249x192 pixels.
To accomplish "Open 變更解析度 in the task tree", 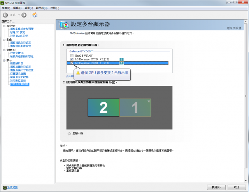I will tap(17, 63).
